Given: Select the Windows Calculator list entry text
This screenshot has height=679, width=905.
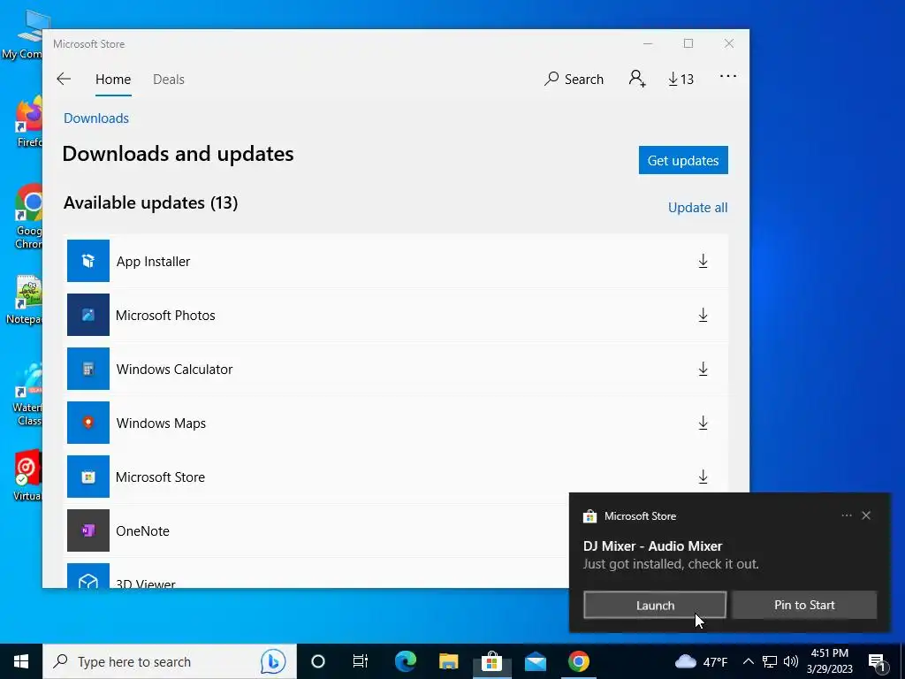Looking at the screenshot, I should click(174, 369).
